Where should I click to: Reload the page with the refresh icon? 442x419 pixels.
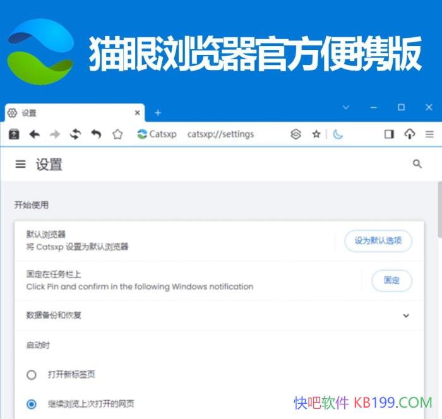76,134
